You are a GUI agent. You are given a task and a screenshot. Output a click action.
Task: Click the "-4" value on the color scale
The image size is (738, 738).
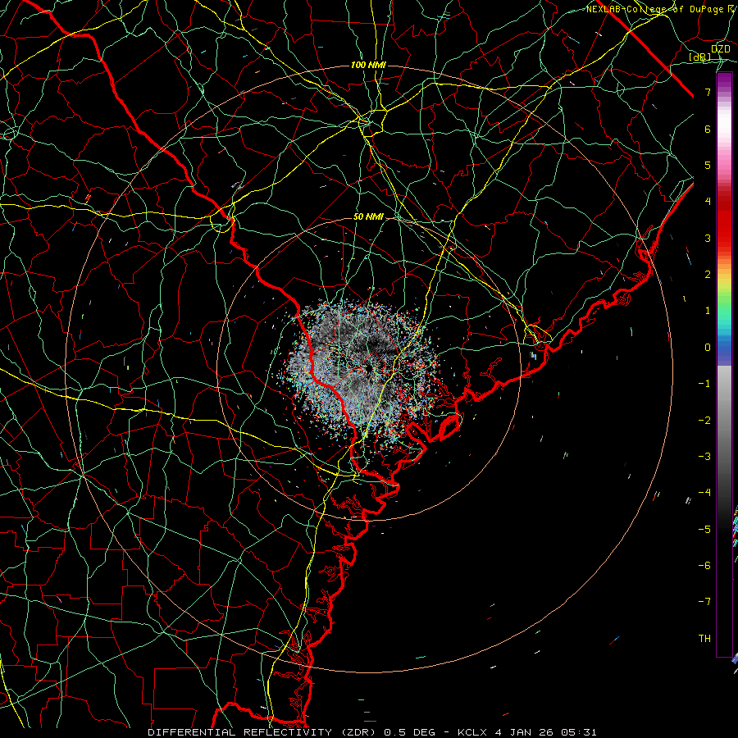coord(704,493)
